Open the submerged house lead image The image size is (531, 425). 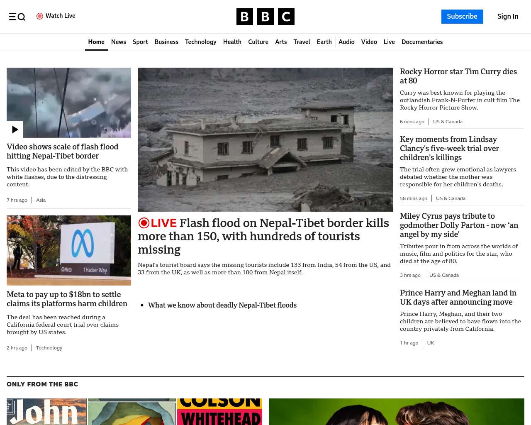265,139
